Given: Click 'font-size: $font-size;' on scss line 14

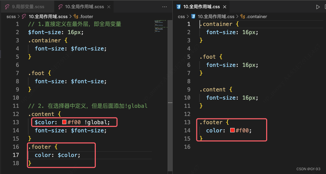Looking at the screenshot, I should 71,130.
